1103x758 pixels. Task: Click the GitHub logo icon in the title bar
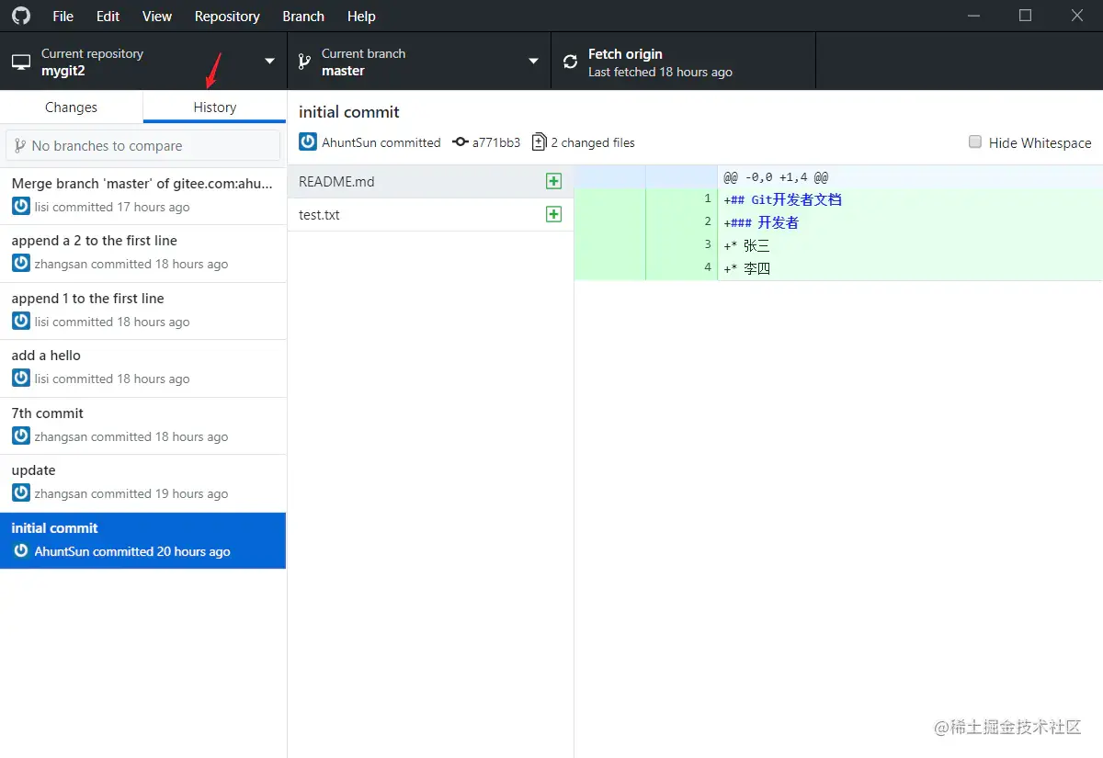[20, 16]
